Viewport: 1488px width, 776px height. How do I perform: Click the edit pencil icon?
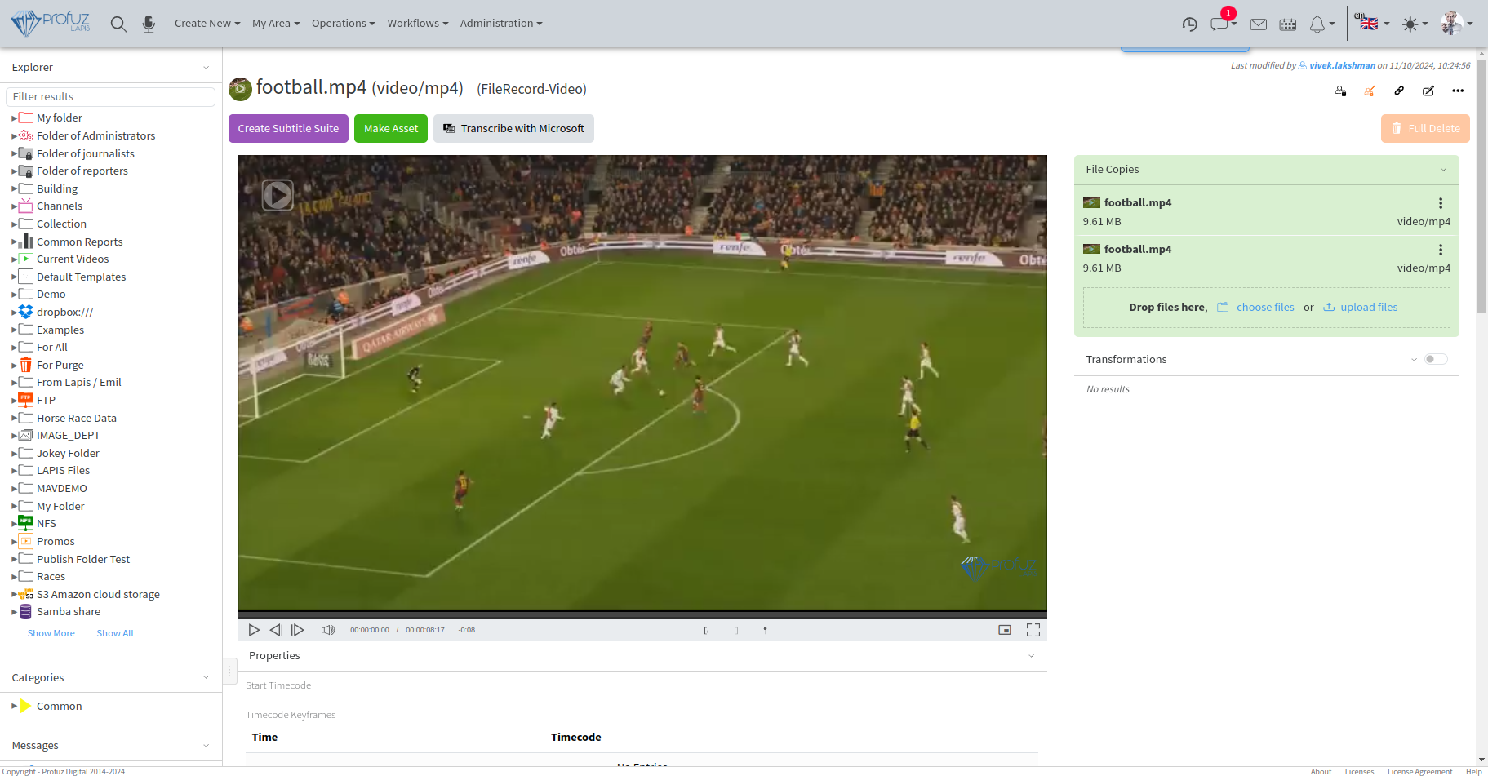(x=1428, y=91)
